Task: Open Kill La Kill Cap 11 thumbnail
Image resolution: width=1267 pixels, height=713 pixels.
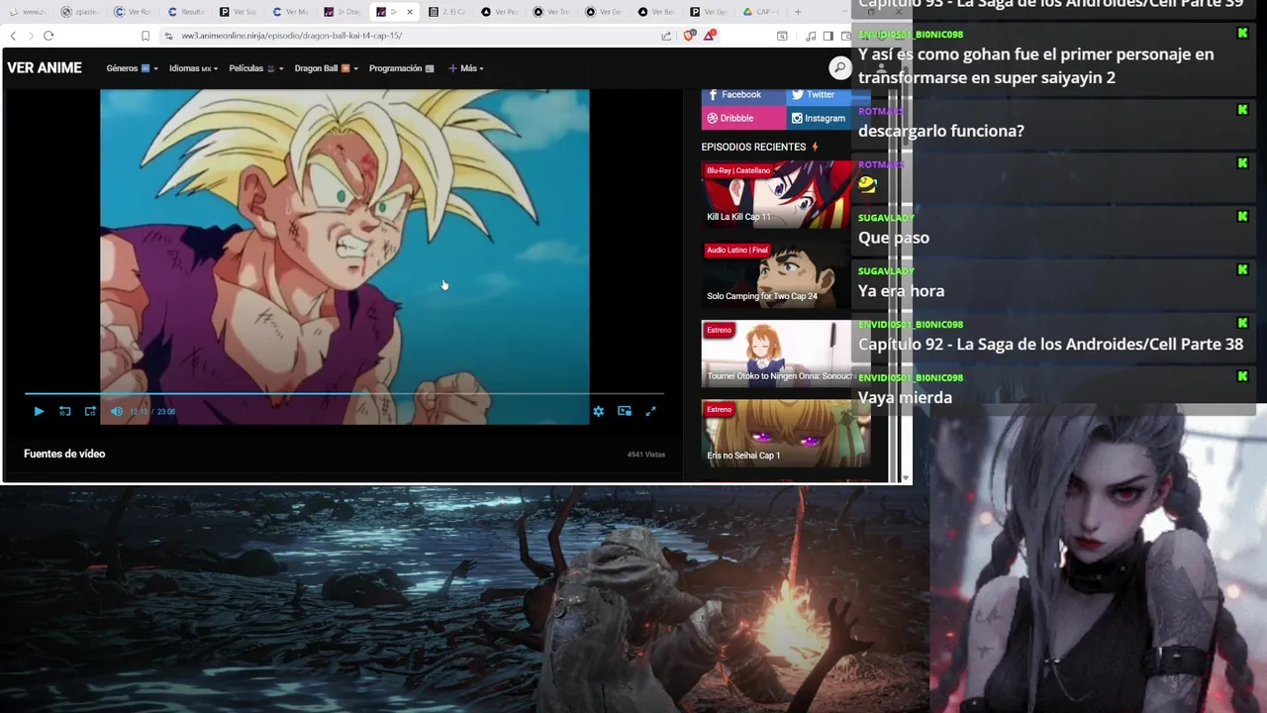Action: point(776,194)
